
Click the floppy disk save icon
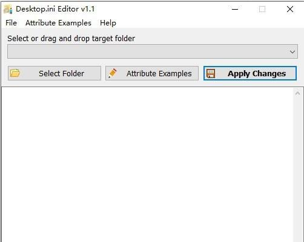pos(211,73)
